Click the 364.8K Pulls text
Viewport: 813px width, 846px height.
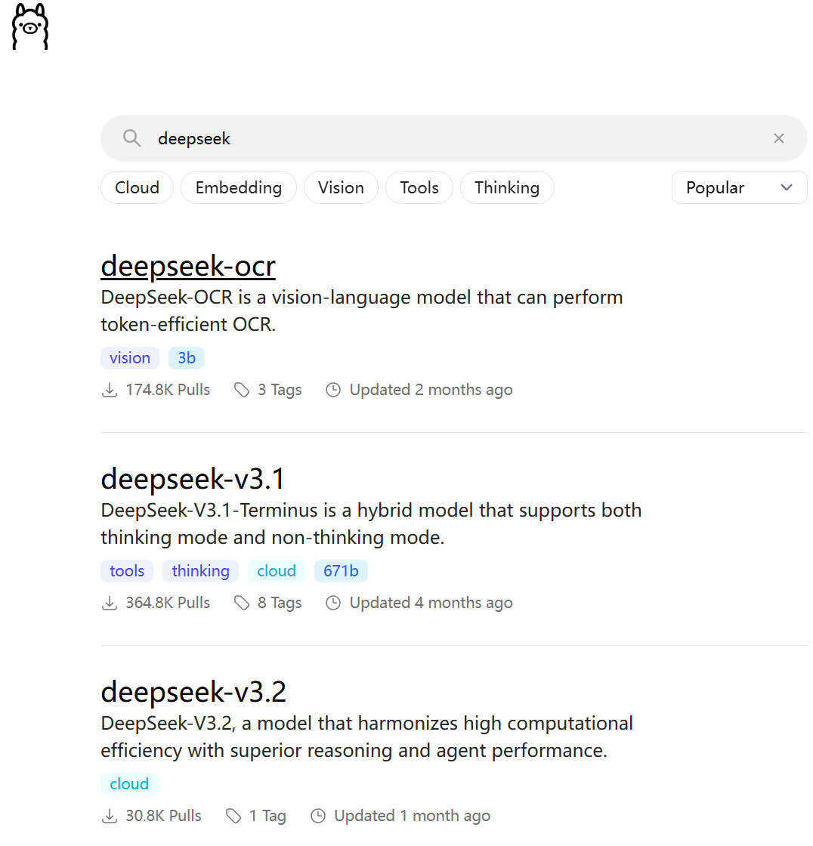[x=168, y=604]
